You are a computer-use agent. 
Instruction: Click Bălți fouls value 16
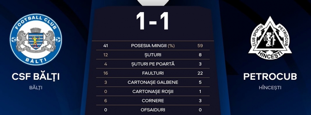pyautogui.click(x=105, y=73)
